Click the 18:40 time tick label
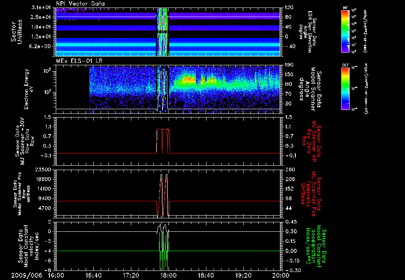Image resolution: width=405 pixels, height=280 pixels. (206, 275)
